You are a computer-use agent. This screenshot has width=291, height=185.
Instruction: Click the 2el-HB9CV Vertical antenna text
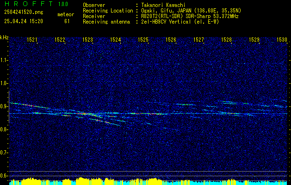(180, 22)
